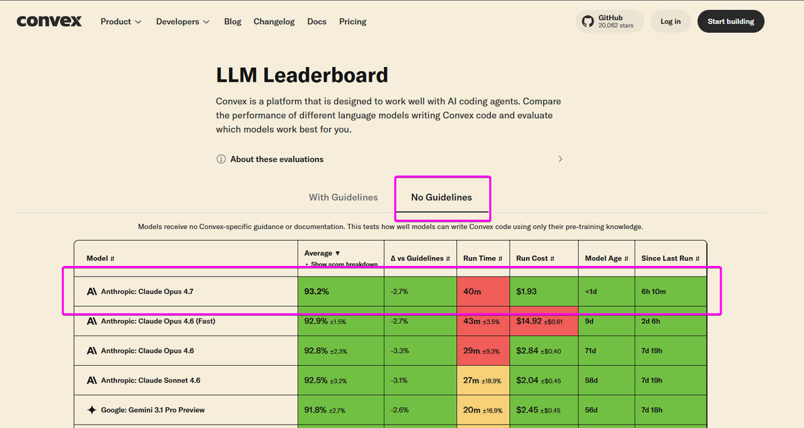Image resolution: width=804 pixels, height=428 pixels.
Task: Click the Log in button
Action: click(x=671, y=21)
